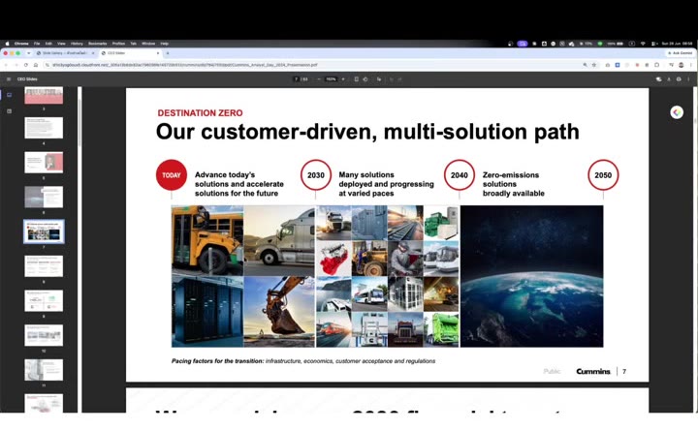This screenshot has width=698, height=430.
Task: Click the red extension icon in toolbar
Action: point(637,65)
